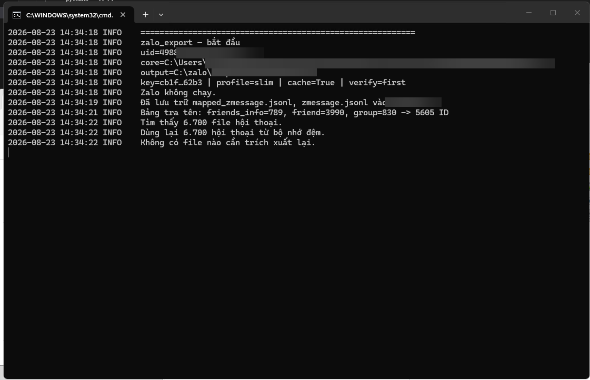This screenshot has height=380, width=590.
Task: Click the 'Zalo không chạy.' log line
Action: [x=178, y=93]
